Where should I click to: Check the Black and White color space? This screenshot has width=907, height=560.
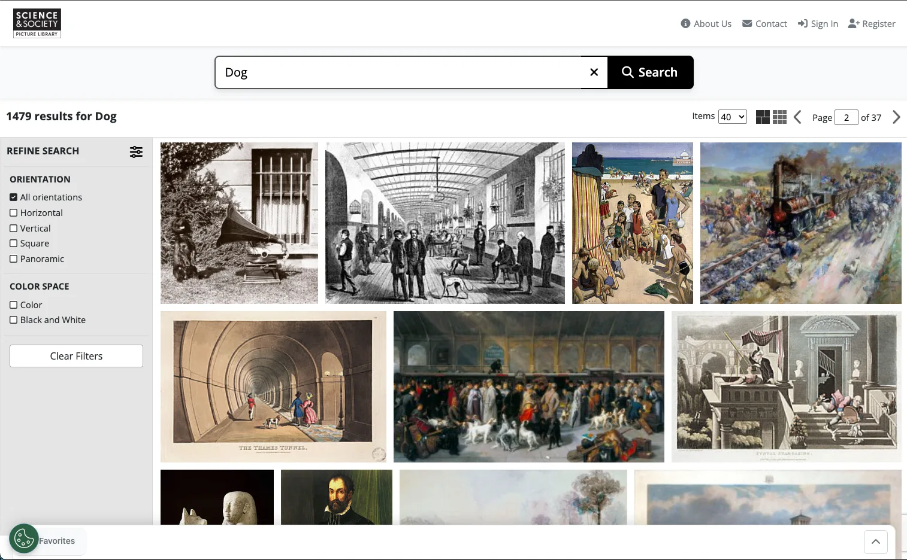[x=13, y=319]
